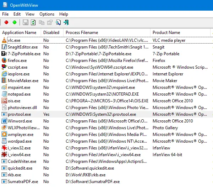Sort by Process Filename column header
The width and height of the screenshot is (213, 188).
tap(107, 33)
